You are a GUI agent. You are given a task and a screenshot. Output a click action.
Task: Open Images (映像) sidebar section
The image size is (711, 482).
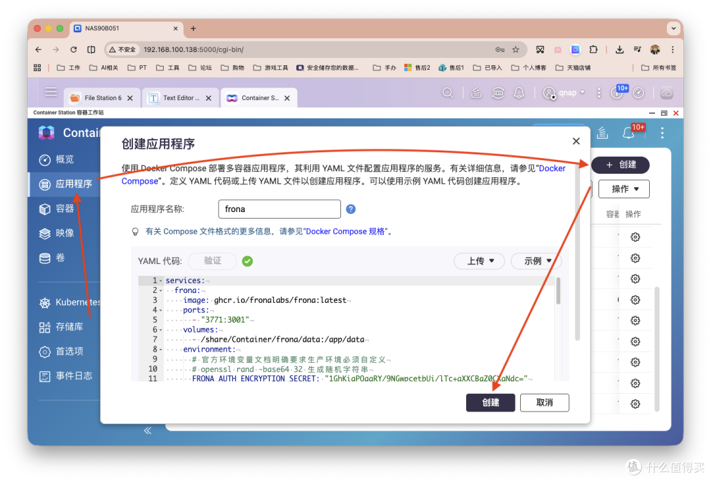point(57,233)
